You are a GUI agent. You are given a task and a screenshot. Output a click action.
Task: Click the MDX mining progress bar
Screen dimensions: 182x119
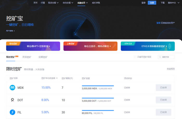pyautogui.click(x=98, y=86)
